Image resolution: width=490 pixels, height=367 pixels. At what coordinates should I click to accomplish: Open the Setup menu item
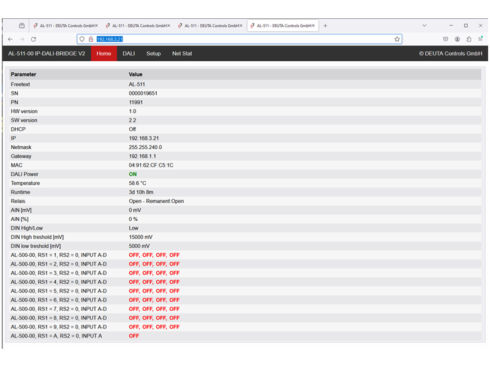[x=153, y=54]
